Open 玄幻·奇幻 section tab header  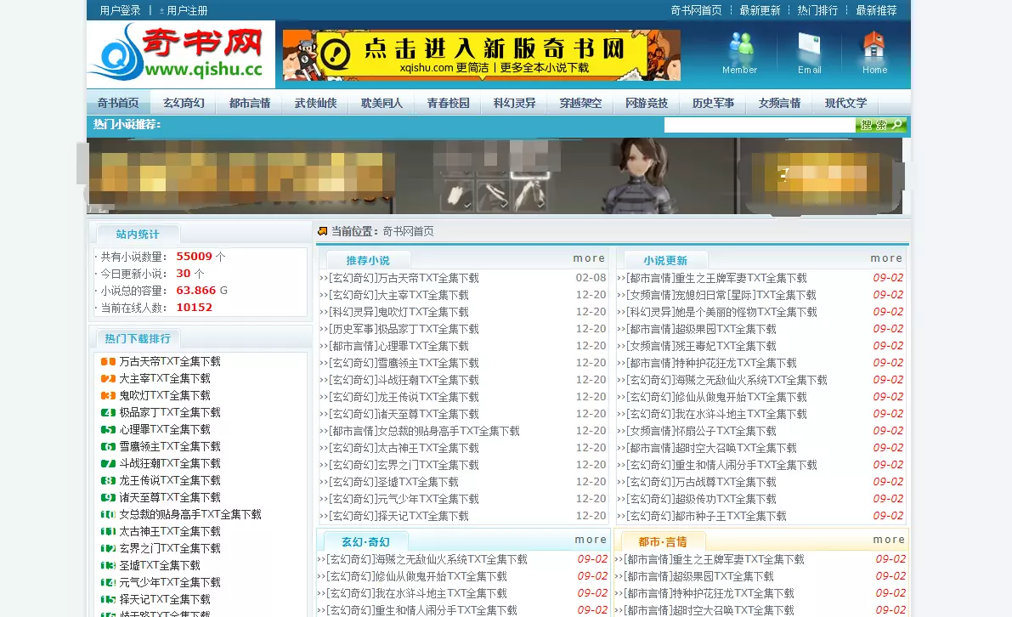click(x=365, y=541)
